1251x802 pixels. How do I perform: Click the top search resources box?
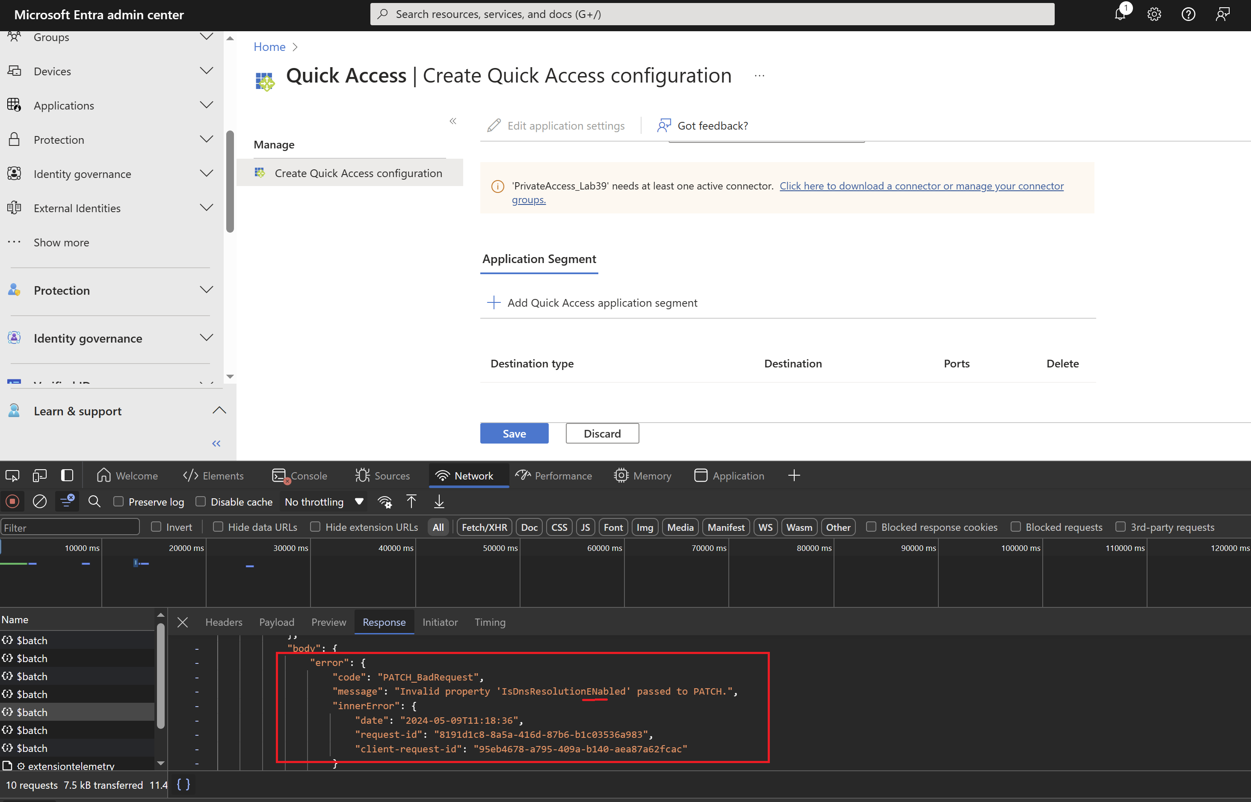click(712, 14)
